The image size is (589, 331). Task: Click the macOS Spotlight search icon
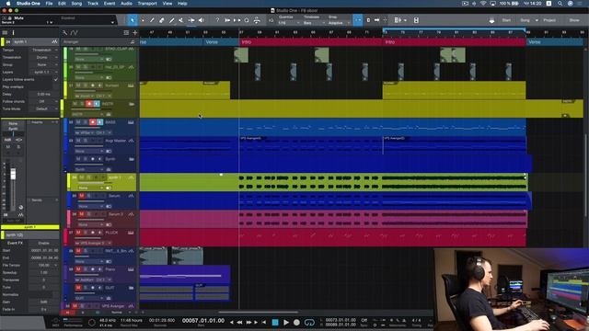(560, 4)
